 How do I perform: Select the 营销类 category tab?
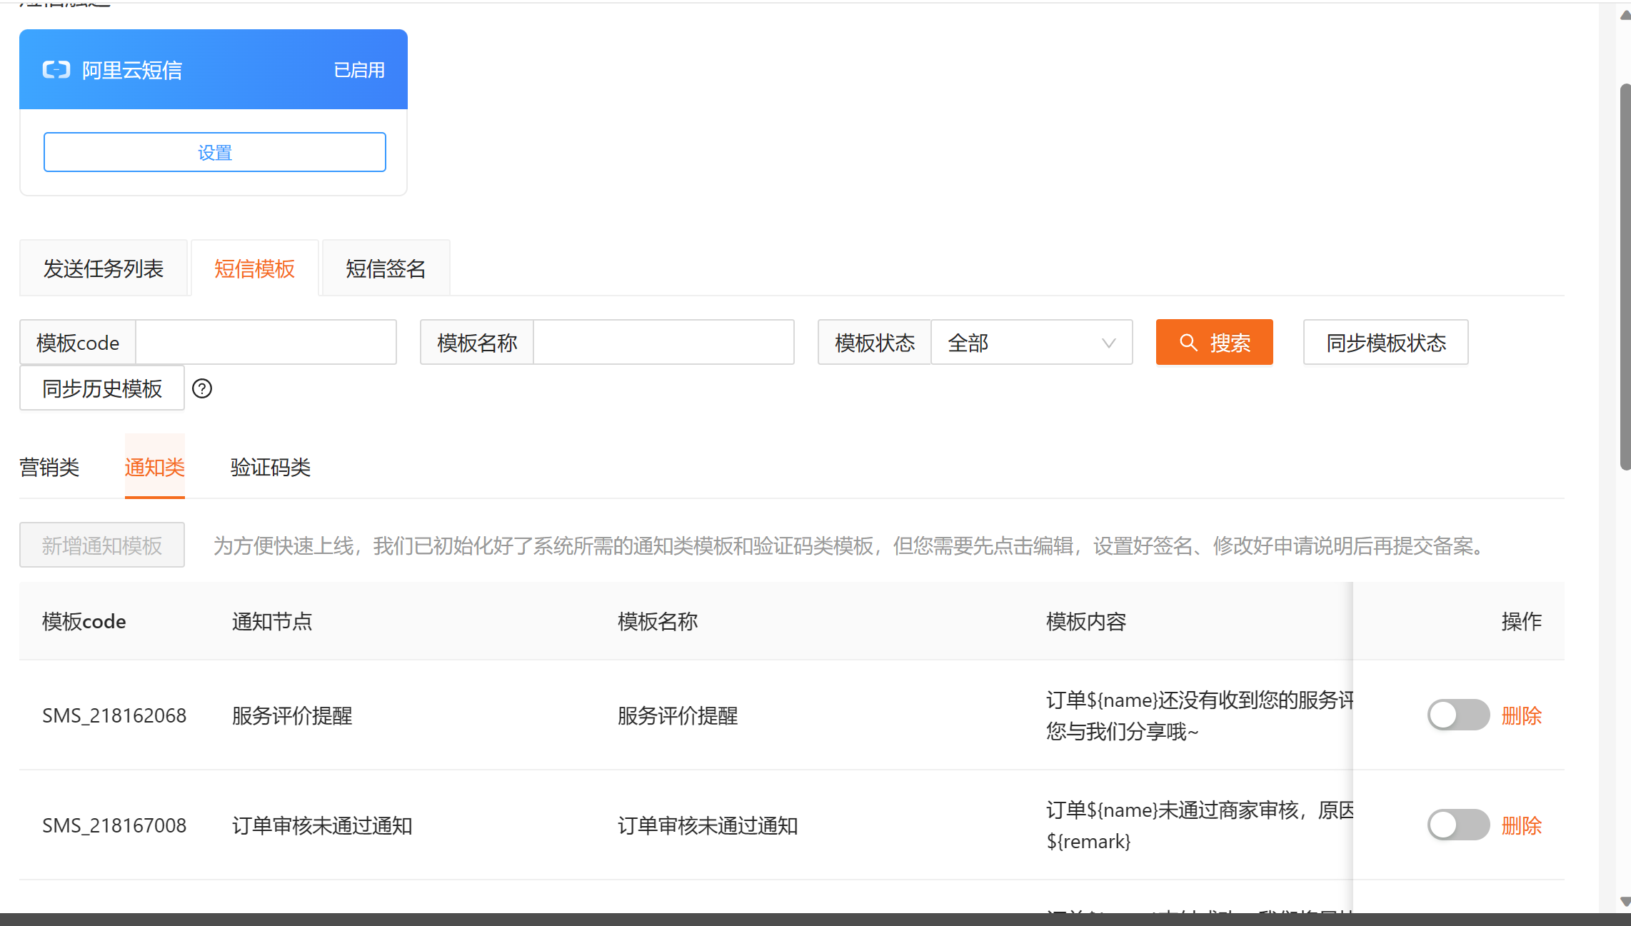coord(49,467)
